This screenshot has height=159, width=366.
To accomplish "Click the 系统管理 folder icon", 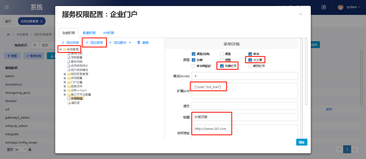I will (x=65, y=49).
